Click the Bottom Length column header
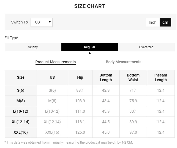This screenshot has height=148, width=177. tap(106, 78)
